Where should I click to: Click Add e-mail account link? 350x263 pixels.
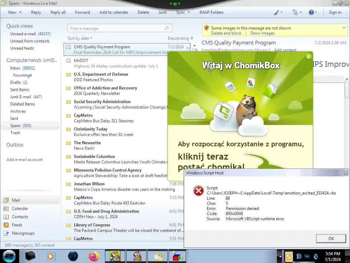tap(25, 160)
